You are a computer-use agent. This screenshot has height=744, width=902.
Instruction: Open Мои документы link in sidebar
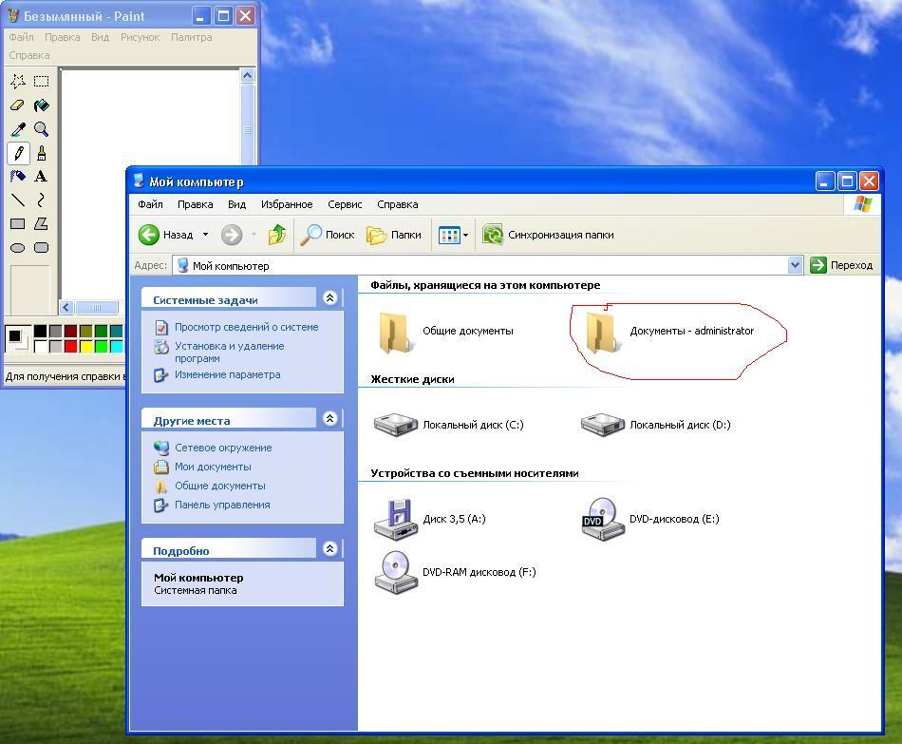pyautogui.click(x=213, y=467)
